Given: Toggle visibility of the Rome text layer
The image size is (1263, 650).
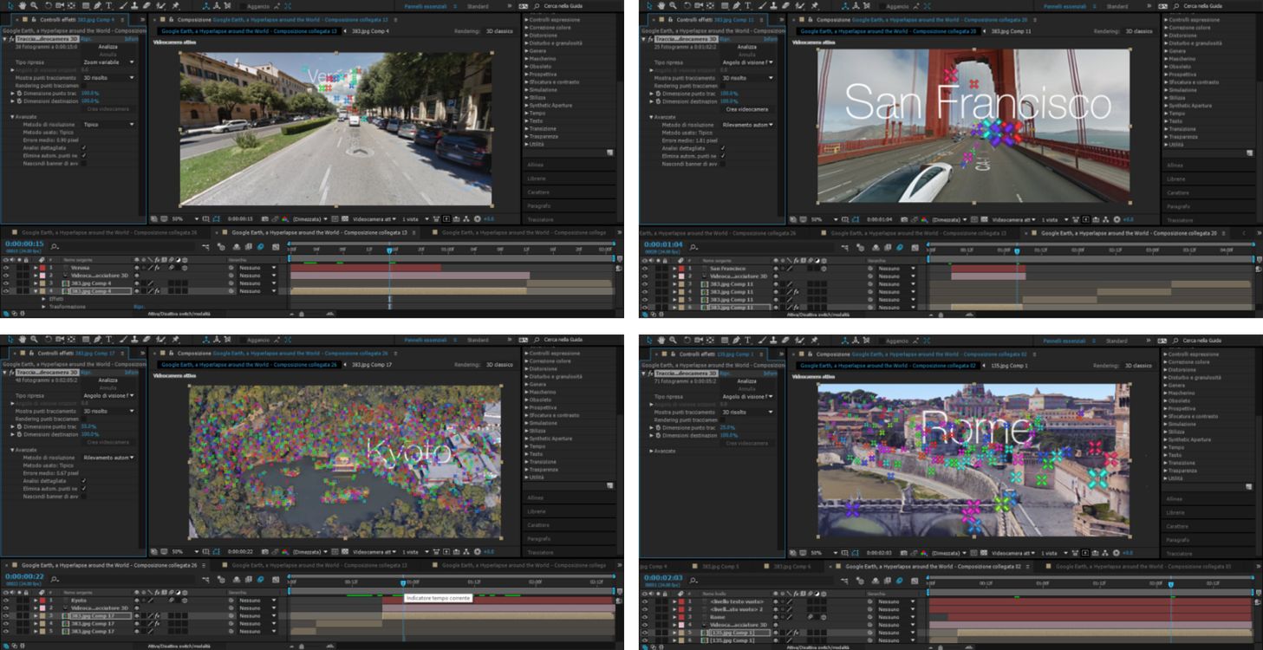Looking at the screenshot, I should coord(644,617).
